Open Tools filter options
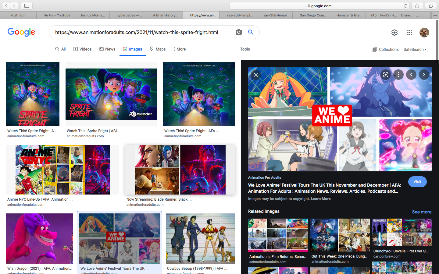Viewport: 439px width, 274px height. tap(245, 49)
